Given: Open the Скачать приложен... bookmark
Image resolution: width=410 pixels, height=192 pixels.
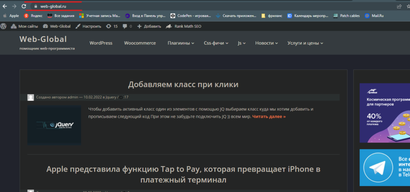Looking at the screenshot, I should pos(236,16).
